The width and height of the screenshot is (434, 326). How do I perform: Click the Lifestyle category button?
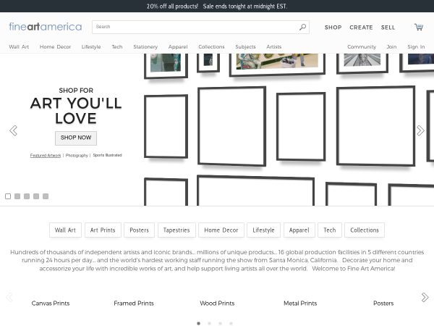(263, 230)
